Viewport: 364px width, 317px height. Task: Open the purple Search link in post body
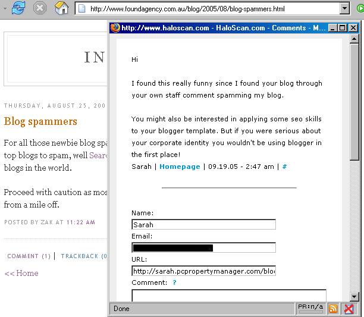(98, 155)
